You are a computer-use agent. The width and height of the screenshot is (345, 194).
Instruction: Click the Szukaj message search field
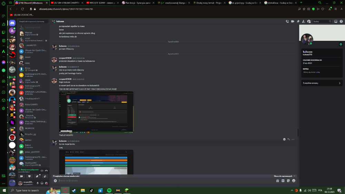click(x=322, y=21)
